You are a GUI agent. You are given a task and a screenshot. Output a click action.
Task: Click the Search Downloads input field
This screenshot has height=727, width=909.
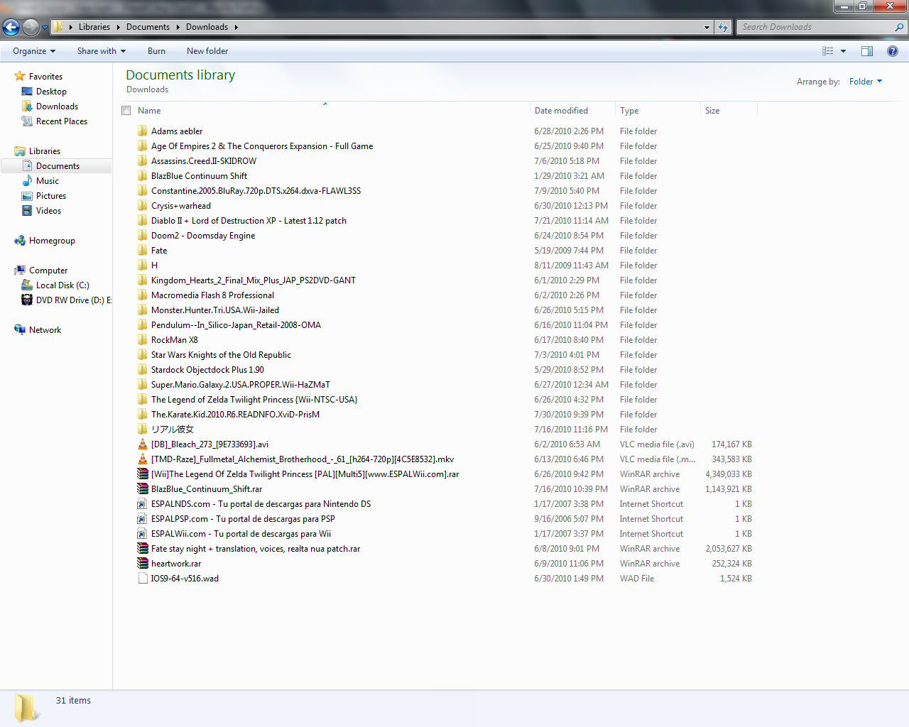click(x=817, y=27)
